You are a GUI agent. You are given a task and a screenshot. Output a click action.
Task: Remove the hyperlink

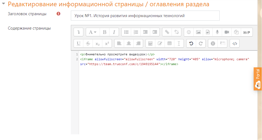click(177, 32)
